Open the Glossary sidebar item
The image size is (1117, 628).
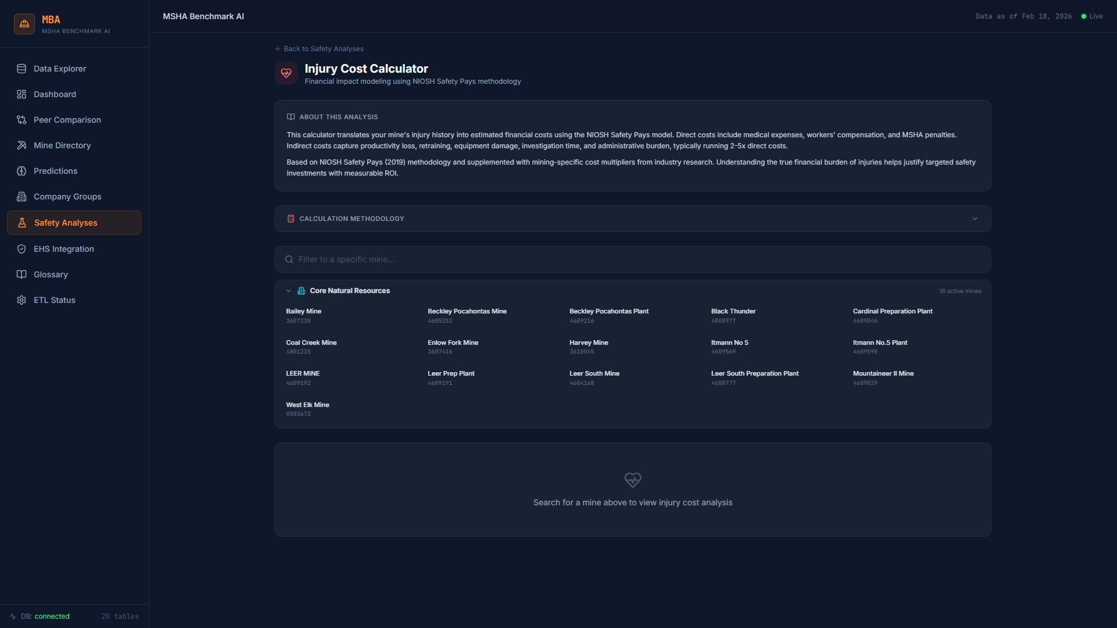51,274
